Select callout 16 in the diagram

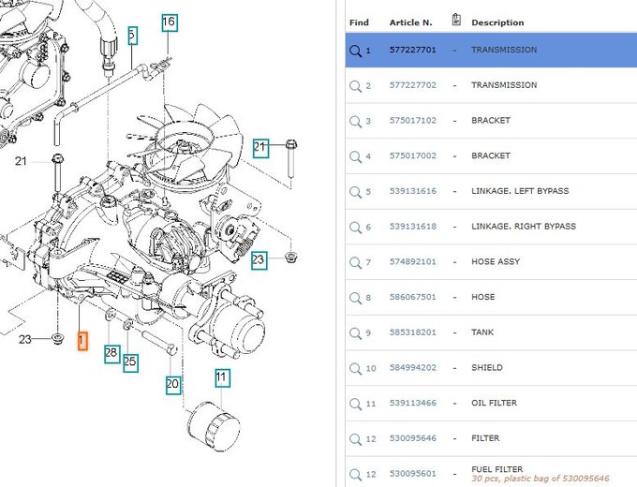coord(170,22)
